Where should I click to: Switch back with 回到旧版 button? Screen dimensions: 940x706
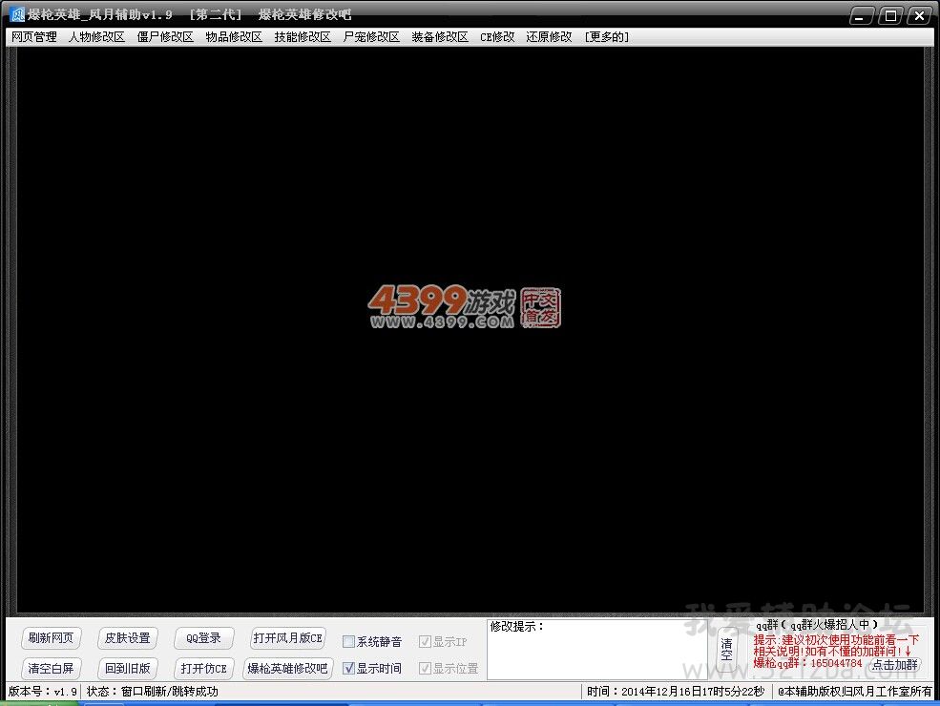pyautogui.click(x=128, y=668)
